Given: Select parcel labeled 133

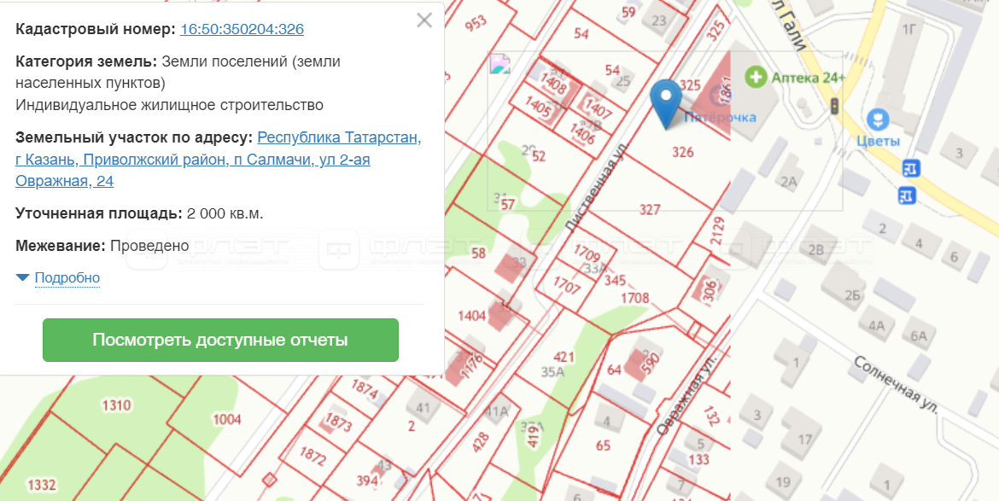Looking at the screenshot, I should pyautogui.click(x=698, y=459).
